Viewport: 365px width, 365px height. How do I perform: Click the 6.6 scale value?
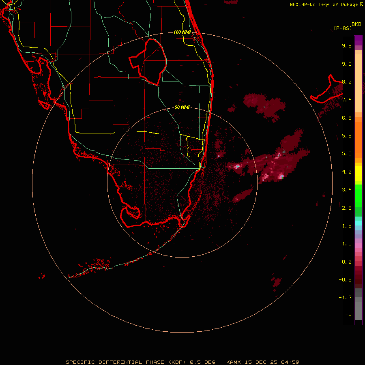point(347,118)
